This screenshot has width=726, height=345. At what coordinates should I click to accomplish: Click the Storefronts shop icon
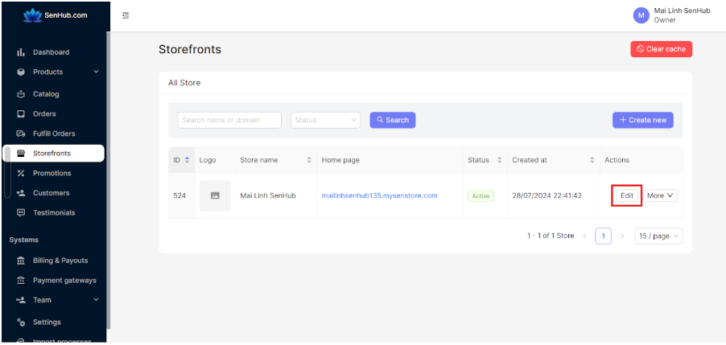[21, 154]
